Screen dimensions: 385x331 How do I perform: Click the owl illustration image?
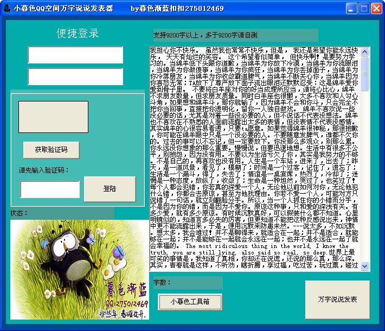(x=80, y=270)
